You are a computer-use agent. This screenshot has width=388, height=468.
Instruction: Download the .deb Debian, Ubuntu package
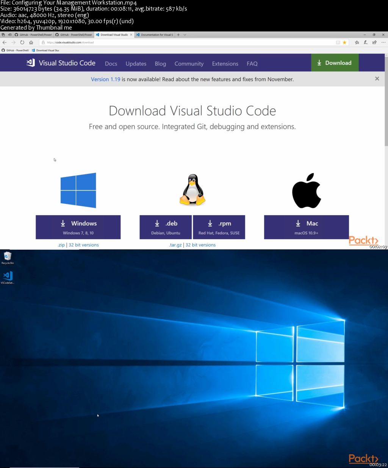click(x=166, y=227)
